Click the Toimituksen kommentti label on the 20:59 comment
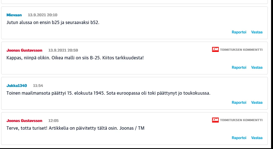 point(241,50)
